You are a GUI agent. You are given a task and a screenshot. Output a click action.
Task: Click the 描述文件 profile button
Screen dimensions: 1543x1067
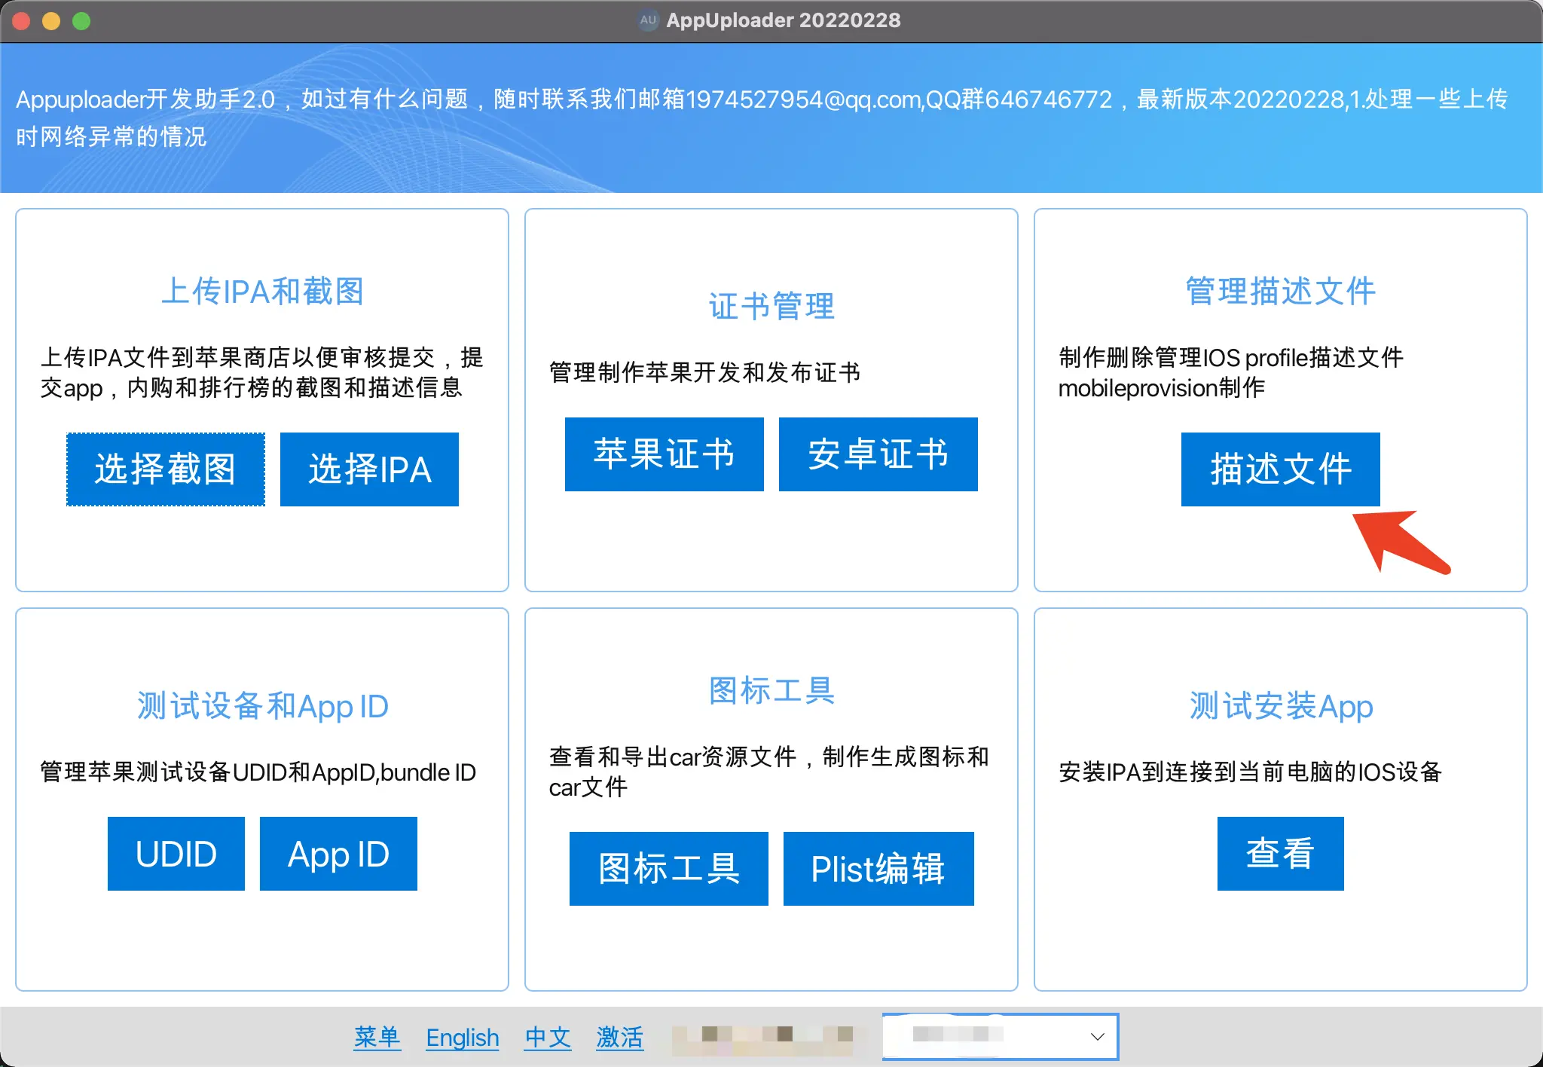tap(1280, 469)
